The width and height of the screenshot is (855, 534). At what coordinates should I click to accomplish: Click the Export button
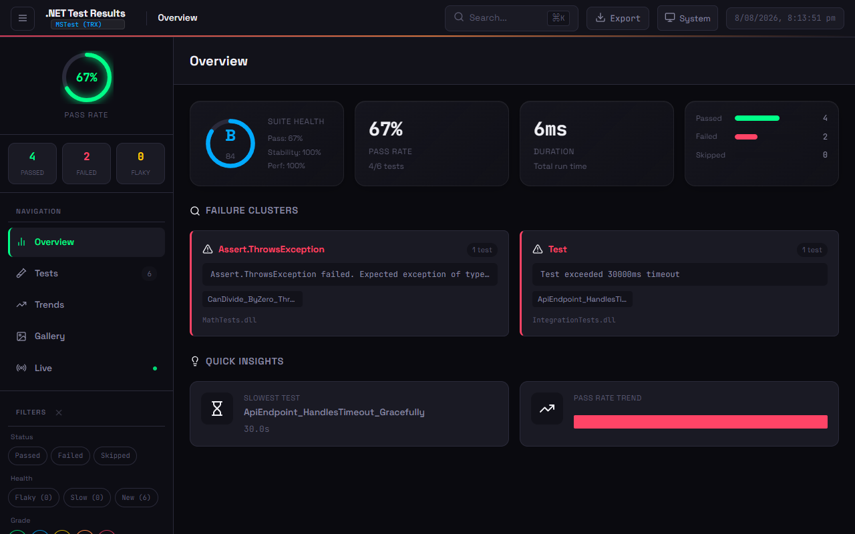tap(618, 18)
